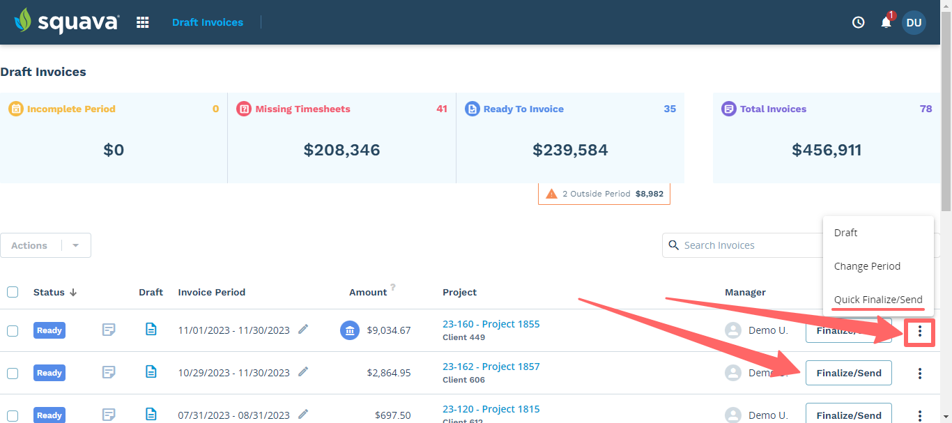Click the search magnifier in the Search Invoices box
The image size is (952, 423).
click(673, 245)
